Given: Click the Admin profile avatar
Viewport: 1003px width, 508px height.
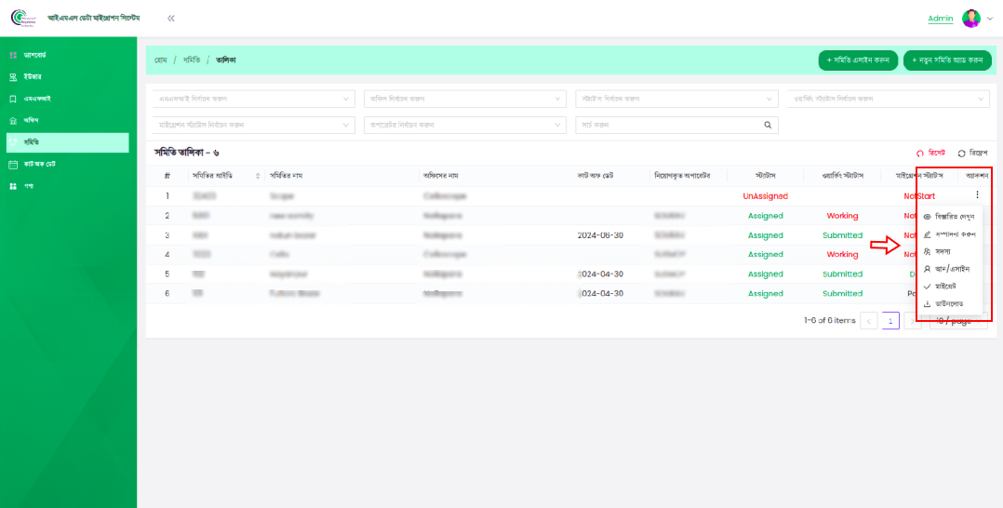Looking at the screenshot, I should (971, 19).
